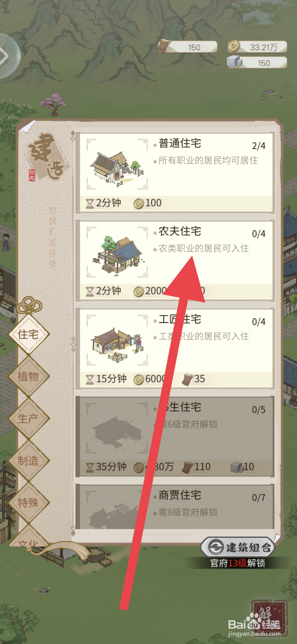Select the locked 商贾住宅 entry

pos(175,507)
